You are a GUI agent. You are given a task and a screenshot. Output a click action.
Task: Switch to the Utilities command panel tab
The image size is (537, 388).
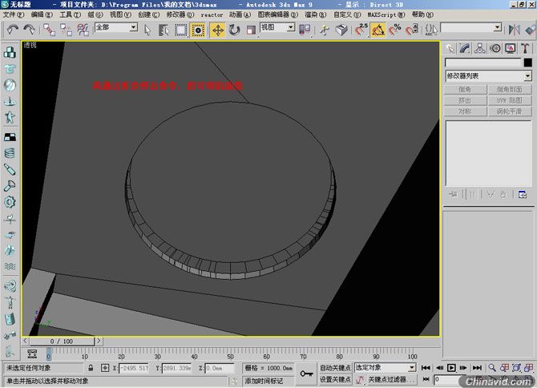coord(525,49)
